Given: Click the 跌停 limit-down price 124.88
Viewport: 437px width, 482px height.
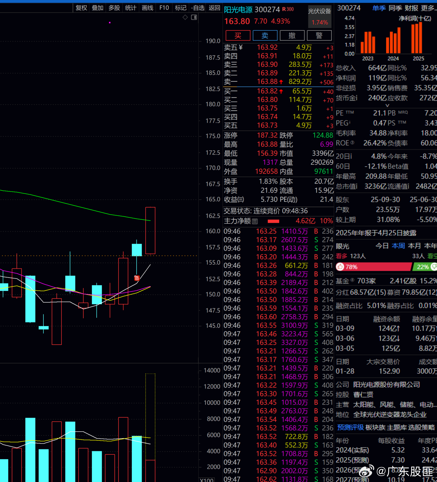Looking at the screenshot, I should point(323,135).
